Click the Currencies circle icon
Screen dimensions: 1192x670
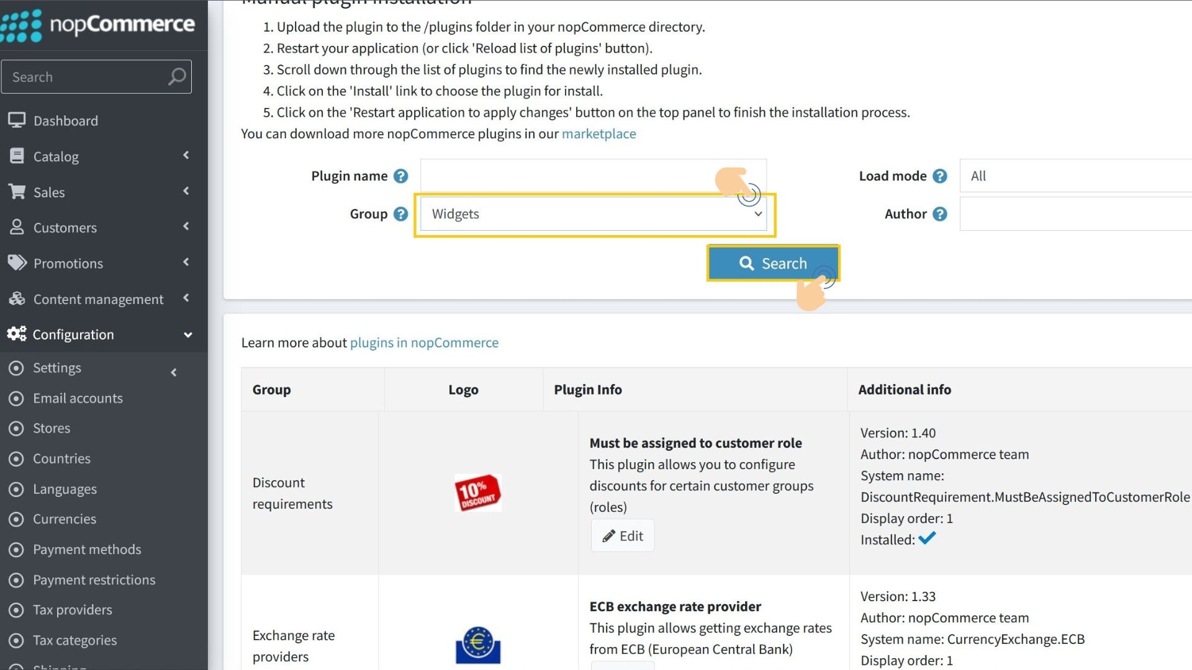coord(17,519)
